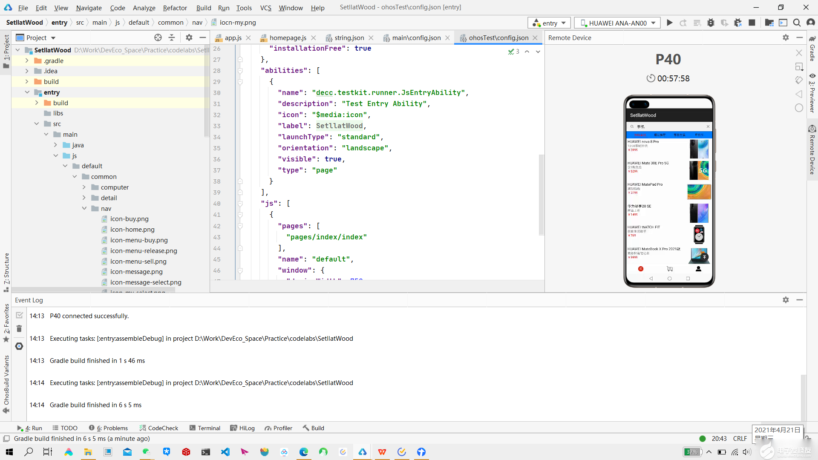Toggle the 2: Favorites side tool window

point(6,323)
